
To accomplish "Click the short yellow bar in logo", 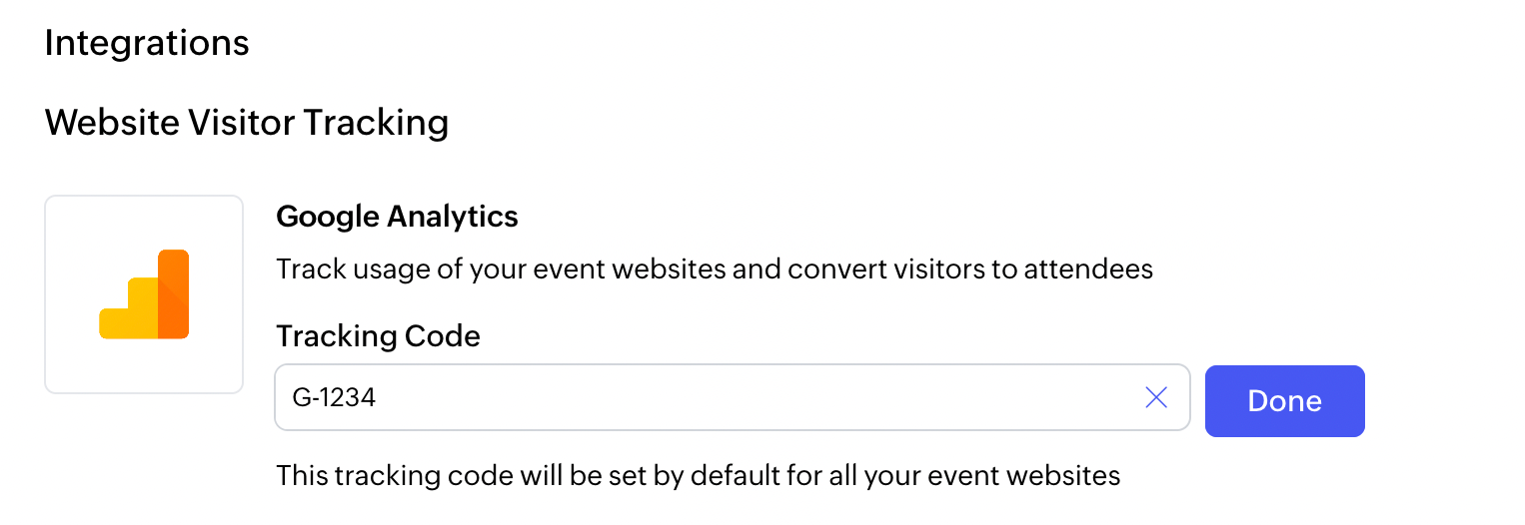I will 113,323.
